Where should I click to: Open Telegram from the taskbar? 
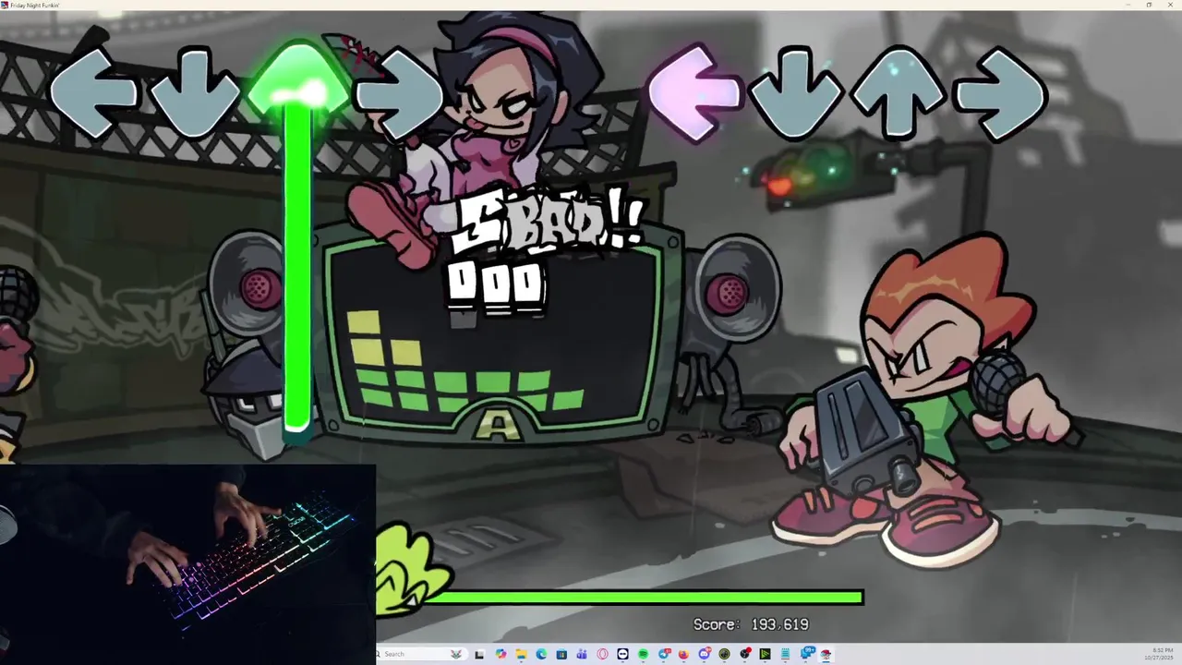(x=664, y=654)
